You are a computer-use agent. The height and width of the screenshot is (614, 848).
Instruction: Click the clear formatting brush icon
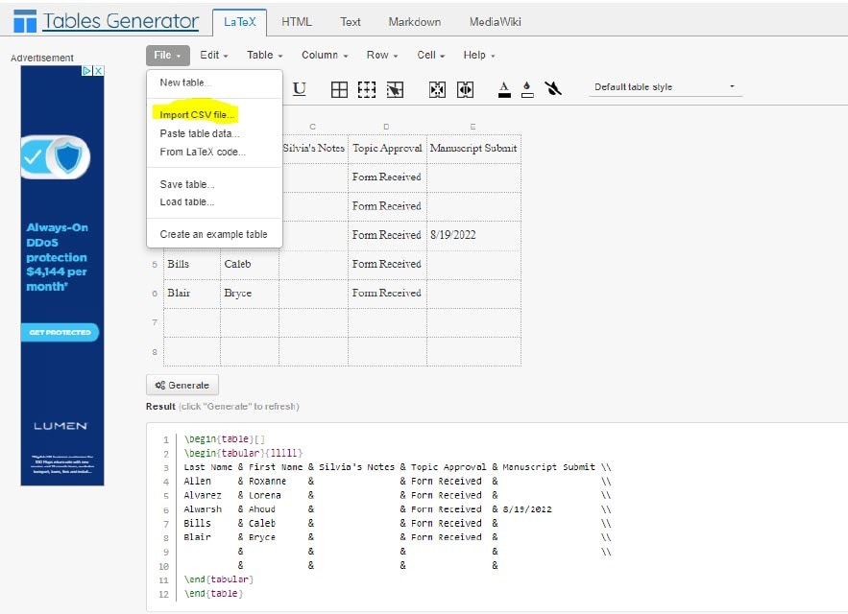553,89
